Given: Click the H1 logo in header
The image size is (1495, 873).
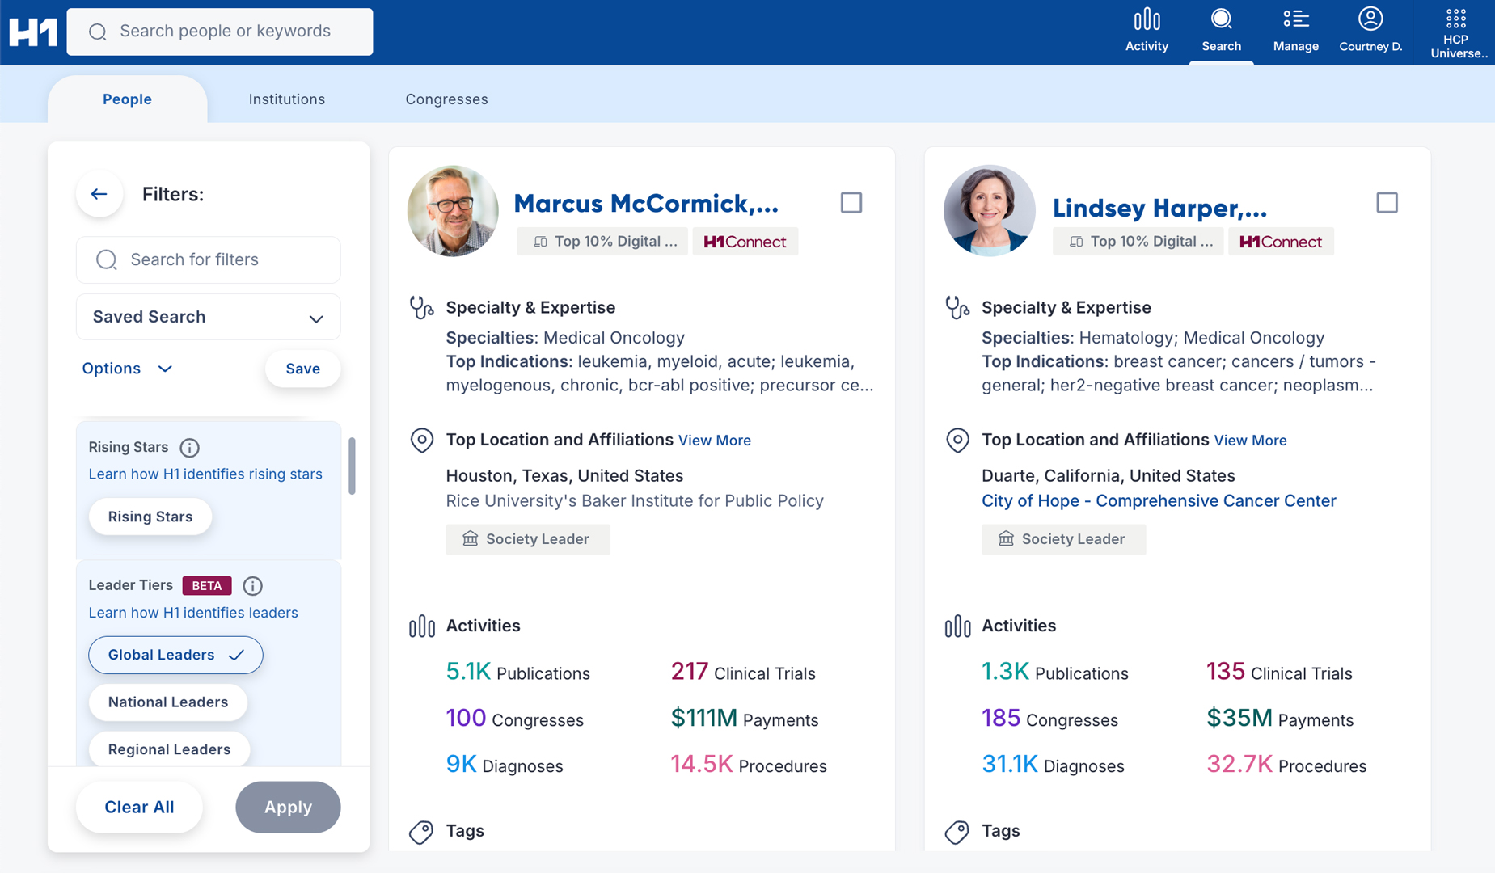Looking at the screenshot, I should click(x=33, y=32).
